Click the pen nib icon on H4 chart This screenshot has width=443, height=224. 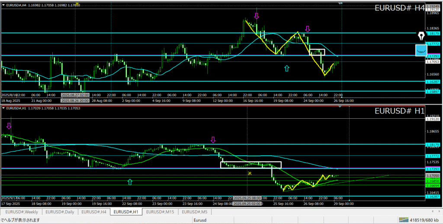pos(421,35)
